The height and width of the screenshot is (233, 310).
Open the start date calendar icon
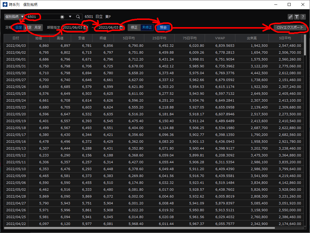pyautogui.click(x=85, y=27)
